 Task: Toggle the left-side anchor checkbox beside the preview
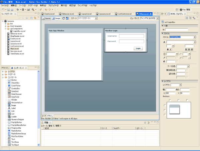(x=165, y=106)
